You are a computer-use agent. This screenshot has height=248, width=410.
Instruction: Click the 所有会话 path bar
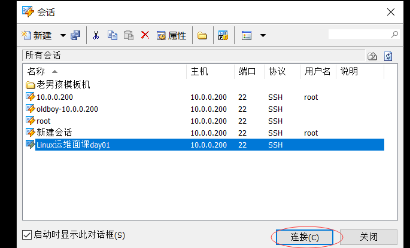click(x=193, y=56)
